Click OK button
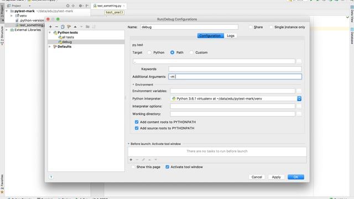The image size is (354, 199). click(296, 177)
